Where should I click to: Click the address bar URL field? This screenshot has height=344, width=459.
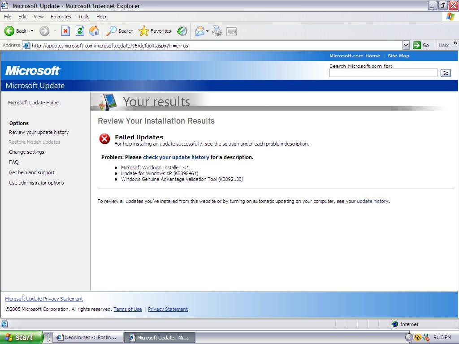coord(216,45)
